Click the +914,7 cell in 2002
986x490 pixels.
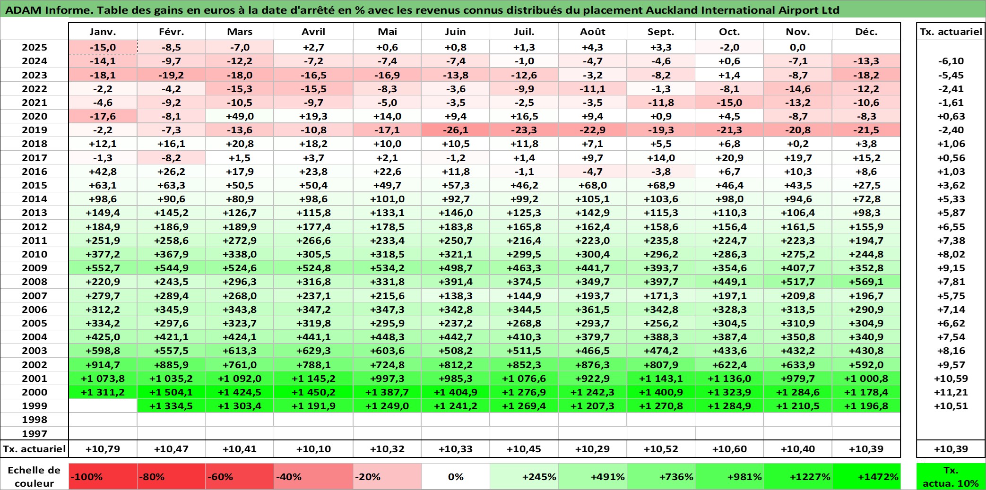pos(103,365)
